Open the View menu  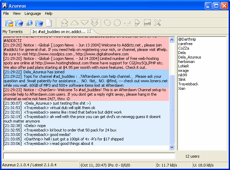17,13
